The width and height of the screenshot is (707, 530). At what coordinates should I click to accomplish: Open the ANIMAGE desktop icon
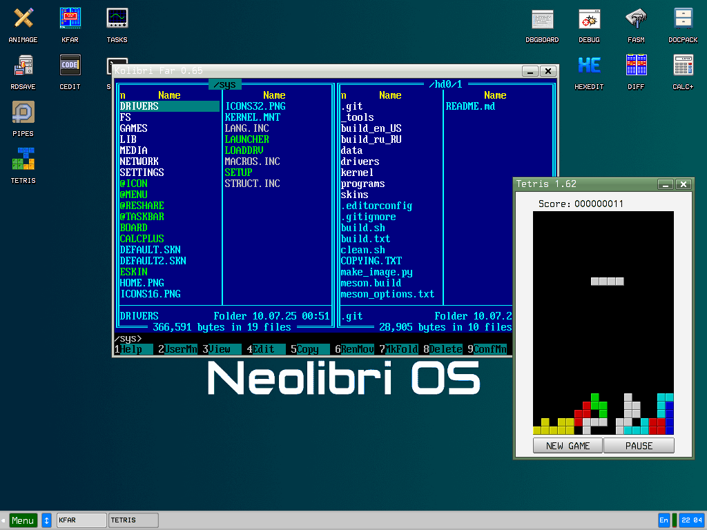(x=23, y=26)
